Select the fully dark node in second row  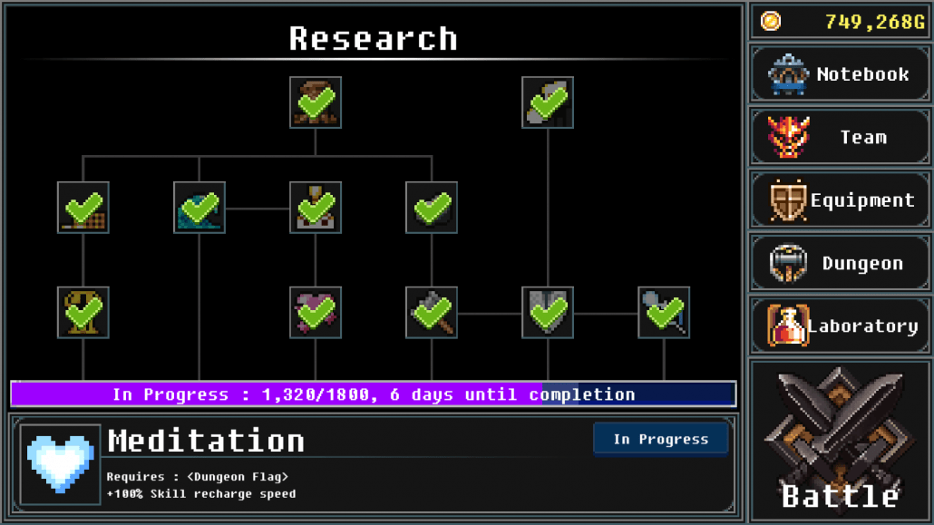pyautogui.click(x=432, y=208)
